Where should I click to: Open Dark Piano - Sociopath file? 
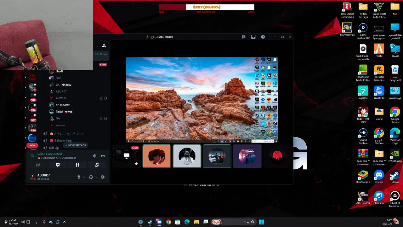(363, 52)
